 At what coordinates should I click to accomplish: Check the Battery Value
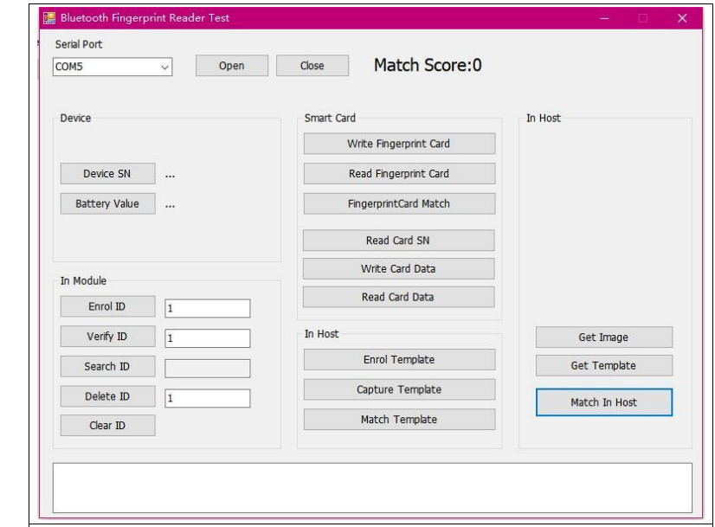click(x=107, y=203)
